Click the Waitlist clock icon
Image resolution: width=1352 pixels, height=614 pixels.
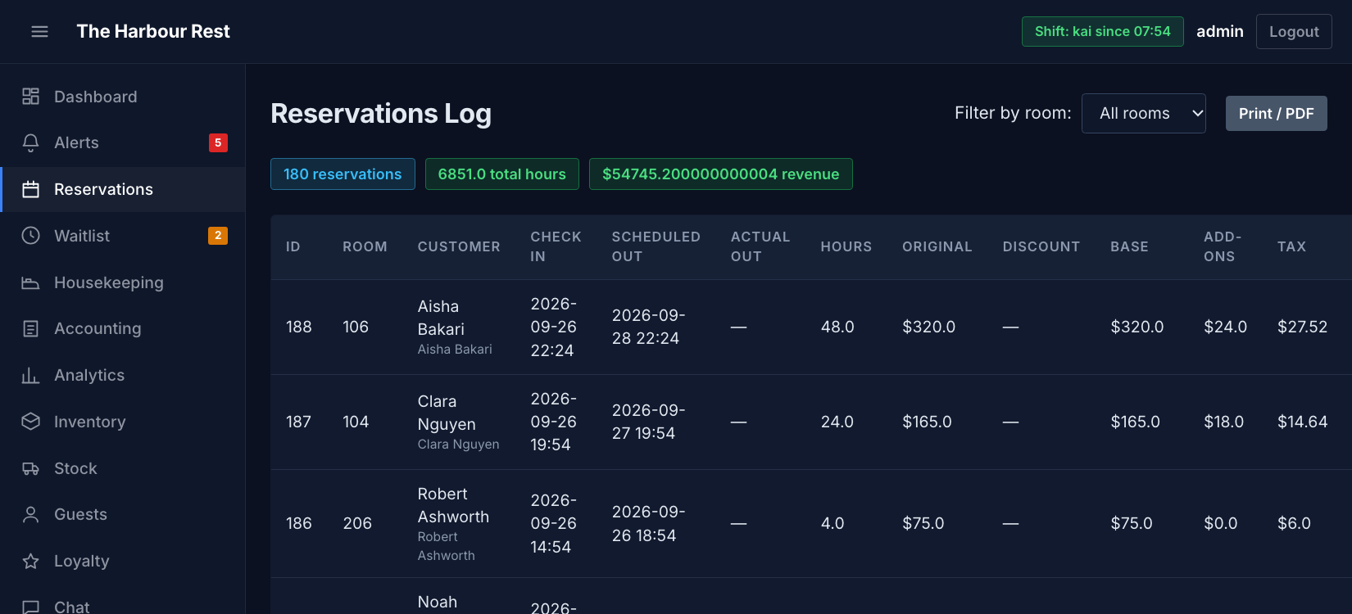[30, 236]
